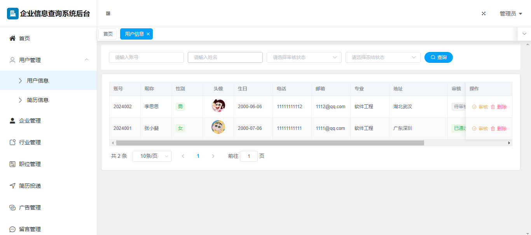The width and height of the screenshot is (531, 235).
Task: Click the sidebar collapse hamburger icon
Action: 108,14
